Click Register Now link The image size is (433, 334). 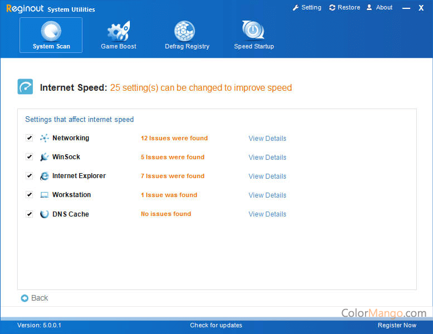[397, 325]
